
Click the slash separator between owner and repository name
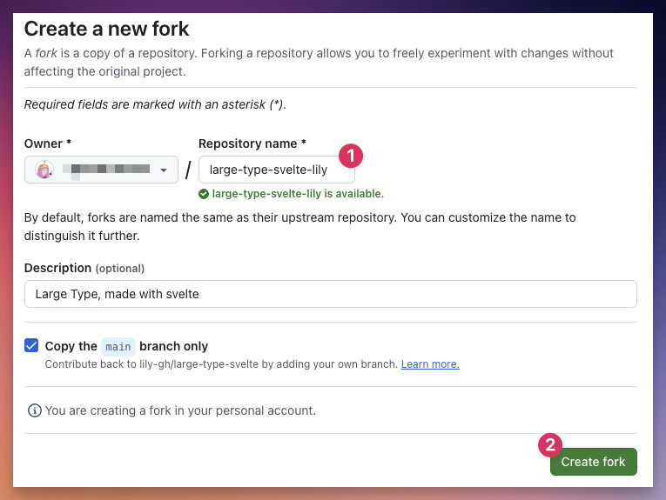click(188, 170)
